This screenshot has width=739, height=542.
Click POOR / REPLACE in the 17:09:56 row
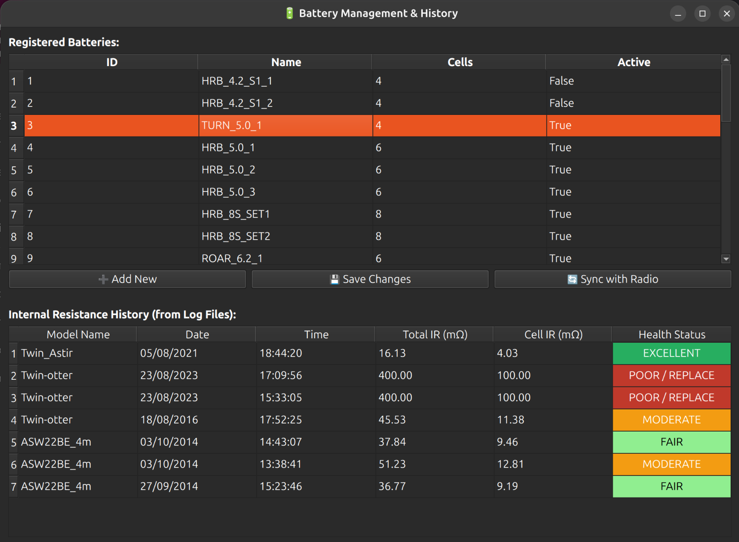[x=672, y=375]
